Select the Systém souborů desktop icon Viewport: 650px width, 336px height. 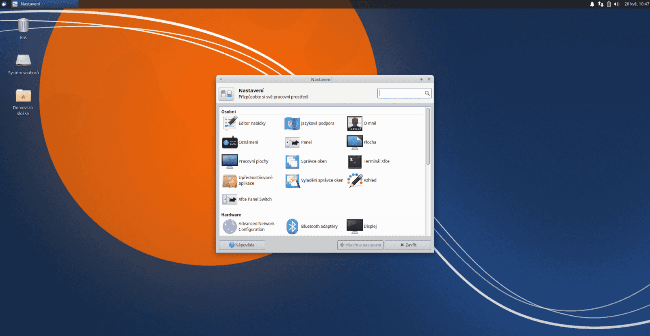tap(24, 60)
